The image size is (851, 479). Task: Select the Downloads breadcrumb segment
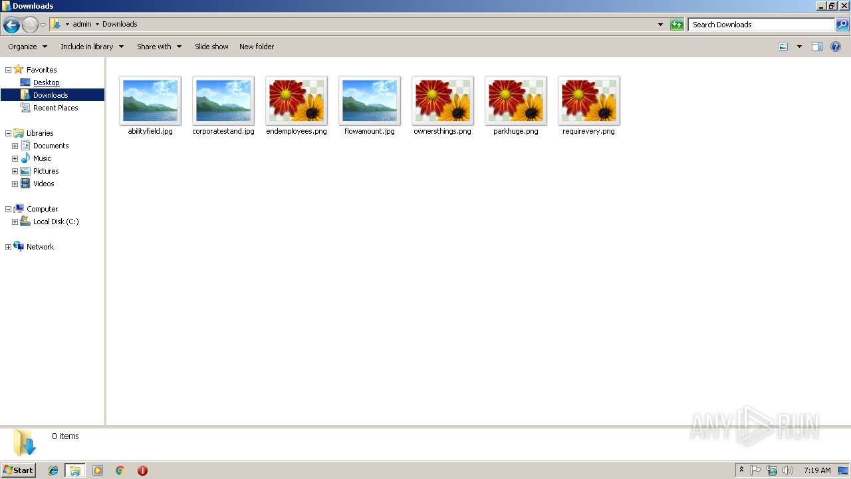pyautogui.click(x=120, y=24)
